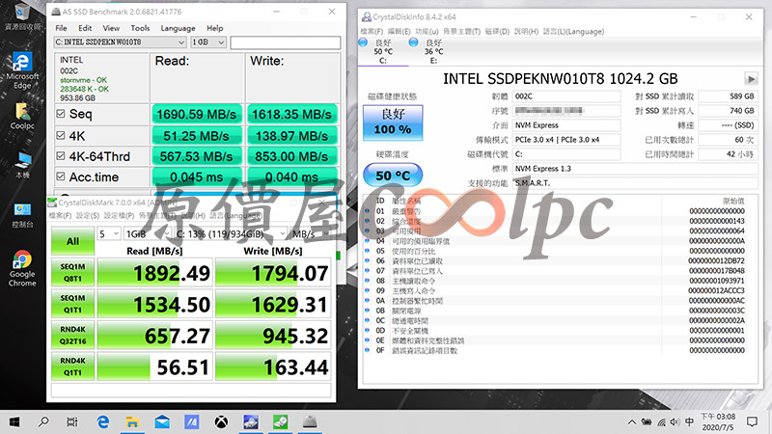Run the SEQ1M Q1T1 test
The height and width of the screenshot is (434, 772).
[73, 304]
